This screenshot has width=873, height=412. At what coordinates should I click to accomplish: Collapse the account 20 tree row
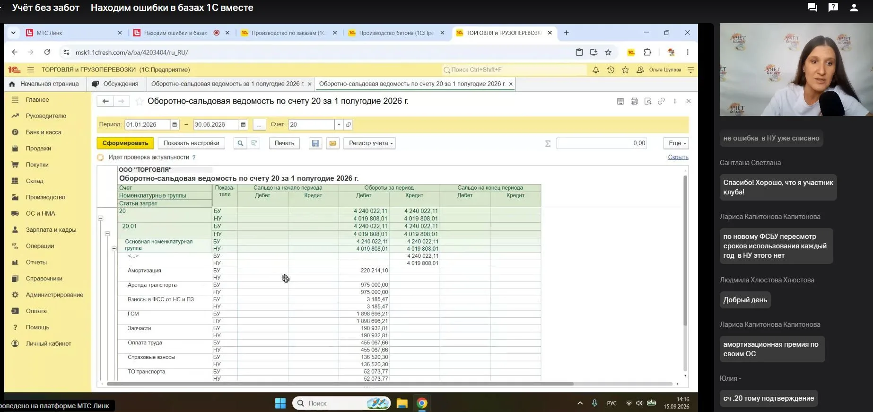[100, 218]
